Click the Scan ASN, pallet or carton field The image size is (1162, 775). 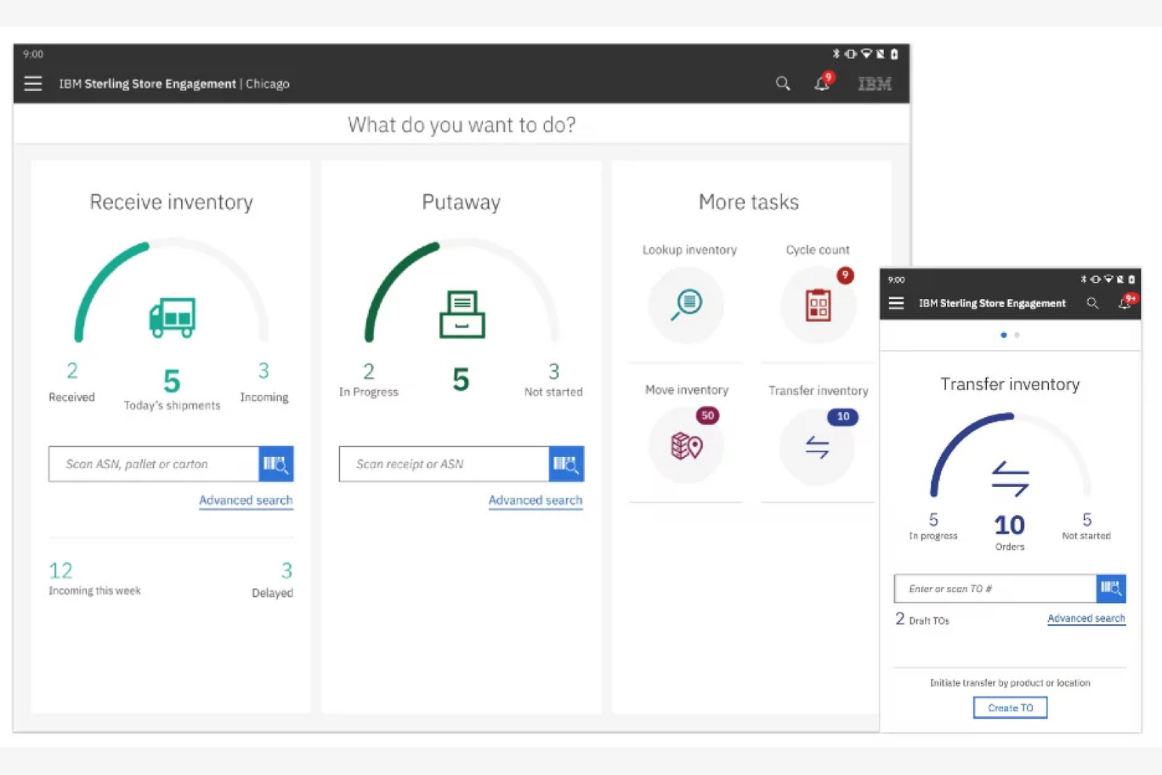(153, 464)
